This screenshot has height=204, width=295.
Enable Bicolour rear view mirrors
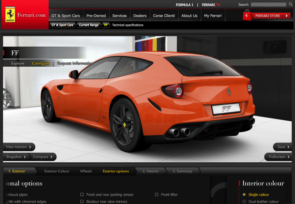coord(82,201)
